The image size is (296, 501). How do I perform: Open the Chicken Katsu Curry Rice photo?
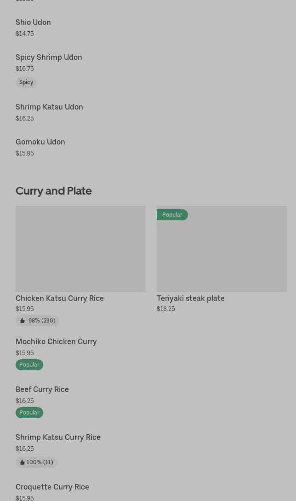click(x=80, y=248)
